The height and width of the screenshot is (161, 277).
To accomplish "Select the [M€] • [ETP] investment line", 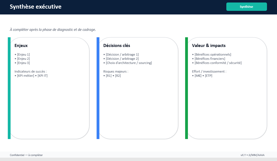I will (x=202, y=76).
